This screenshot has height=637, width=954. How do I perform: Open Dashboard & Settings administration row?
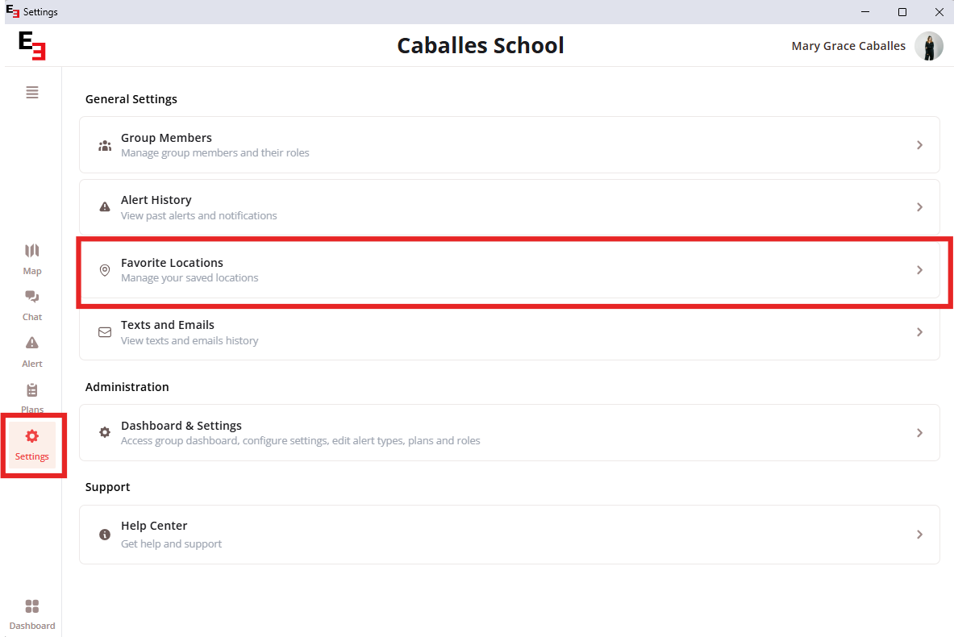click(509, 432)
